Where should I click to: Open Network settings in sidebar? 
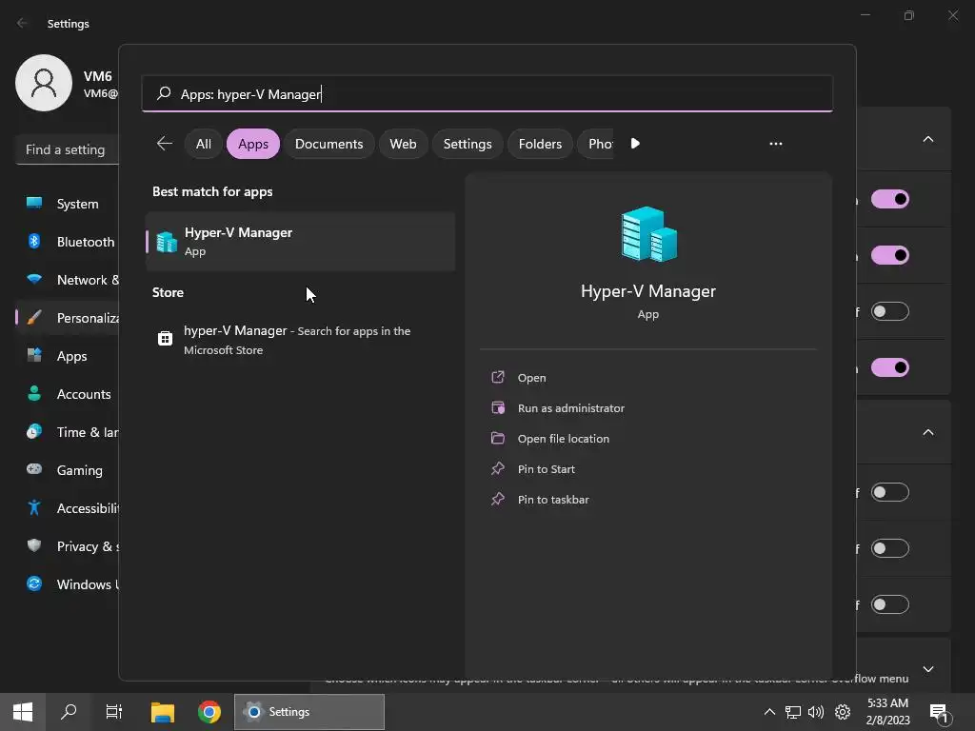(68, 280)
